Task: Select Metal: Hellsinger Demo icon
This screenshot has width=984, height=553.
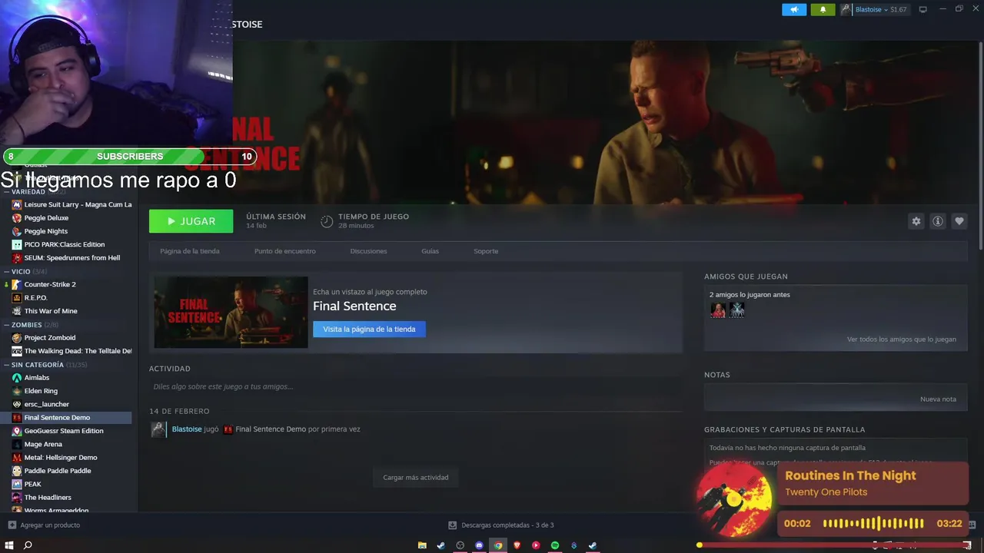Action: click(x=17, y=458)
